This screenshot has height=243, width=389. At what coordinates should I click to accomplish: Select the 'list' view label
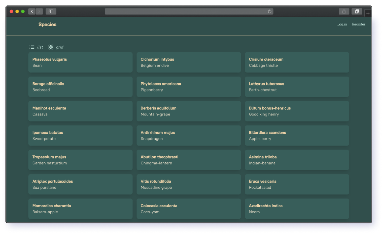(40, 47)
